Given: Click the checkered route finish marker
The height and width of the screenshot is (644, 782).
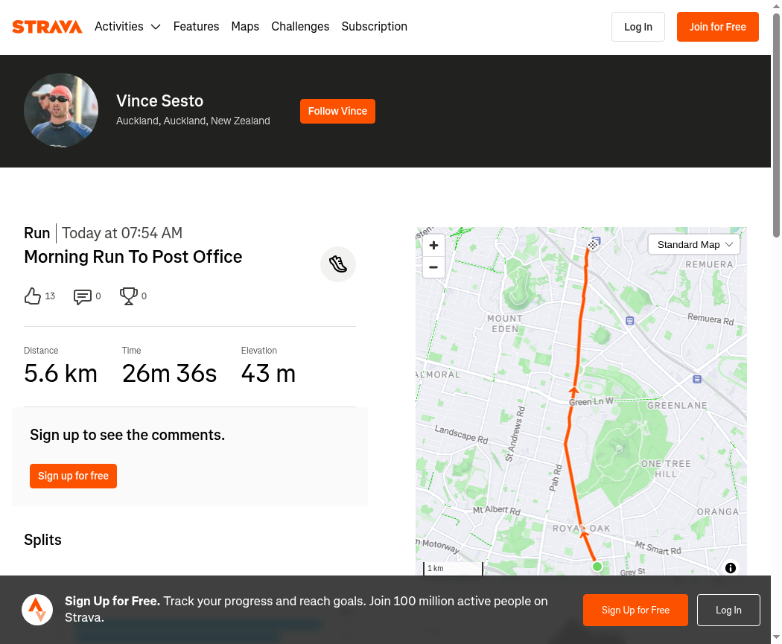Looking at the screenshot, I should [x=593, y=245].
